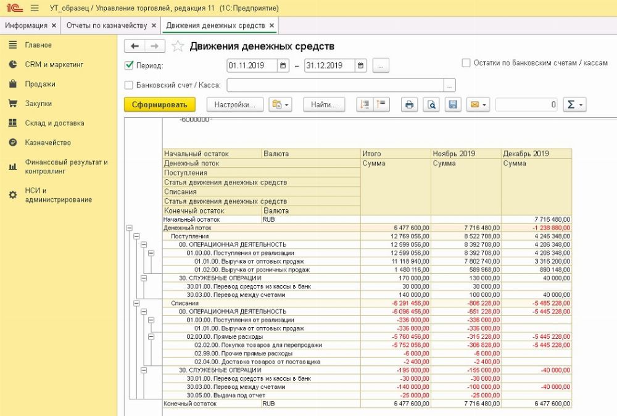Open the Настройки... dialog

(234, 105)
